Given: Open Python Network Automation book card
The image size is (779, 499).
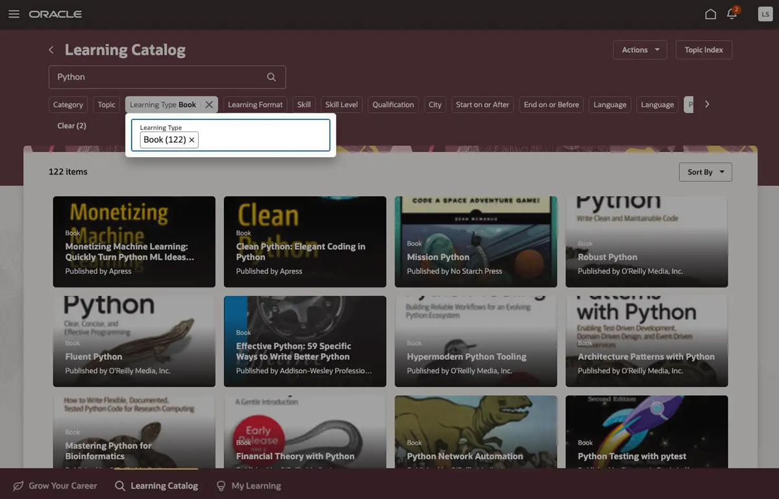Looking at the screenshot, I should [x=476, y=432].
